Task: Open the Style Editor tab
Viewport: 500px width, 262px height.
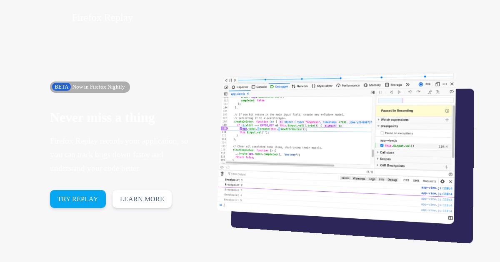Action: (322, 86)
